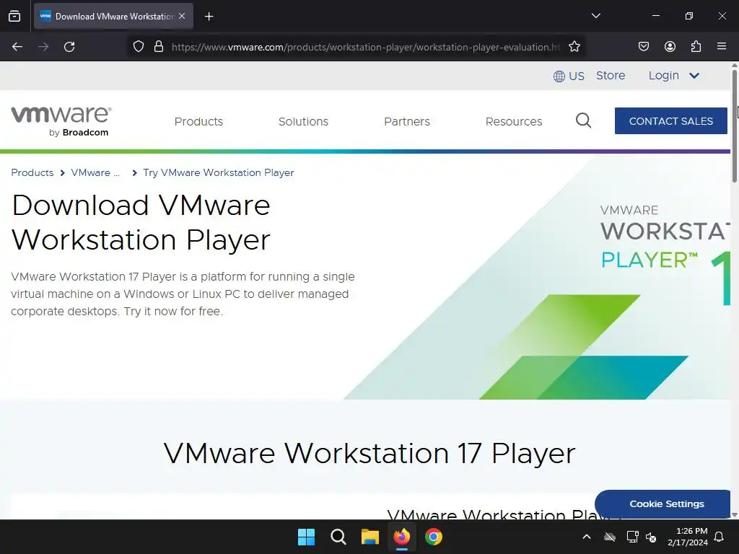Open the Extensions puzzle icon

[696, 47]
